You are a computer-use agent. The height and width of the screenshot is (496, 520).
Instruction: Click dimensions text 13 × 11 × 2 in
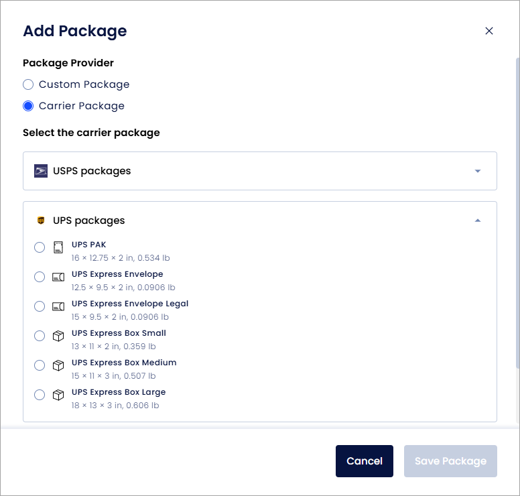point(113,347)
